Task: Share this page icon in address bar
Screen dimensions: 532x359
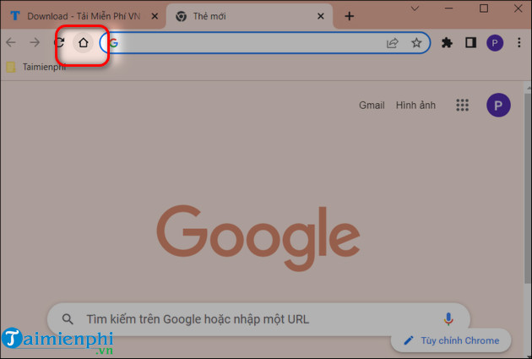Action: point(392,43)
